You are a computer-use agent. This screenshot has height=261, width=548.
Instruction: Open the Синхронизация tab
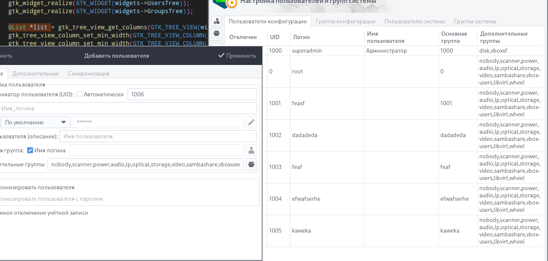tap(89, 73)
